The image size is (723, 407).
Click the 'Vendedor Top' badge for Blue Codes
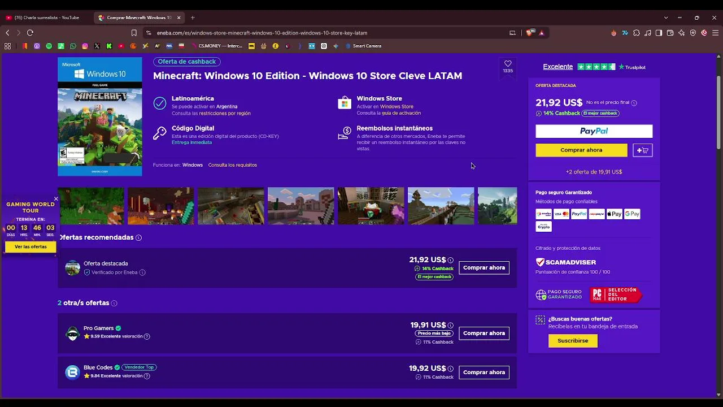pyautogui.click(x=139, y=367)
